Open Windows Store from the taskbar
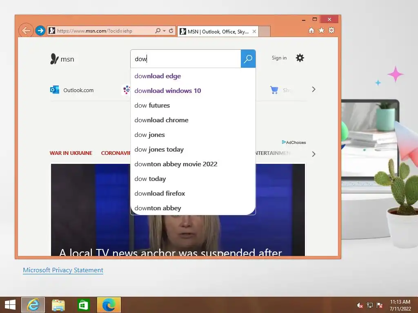Viewport: 418px width, 313px height. [83, 305]
